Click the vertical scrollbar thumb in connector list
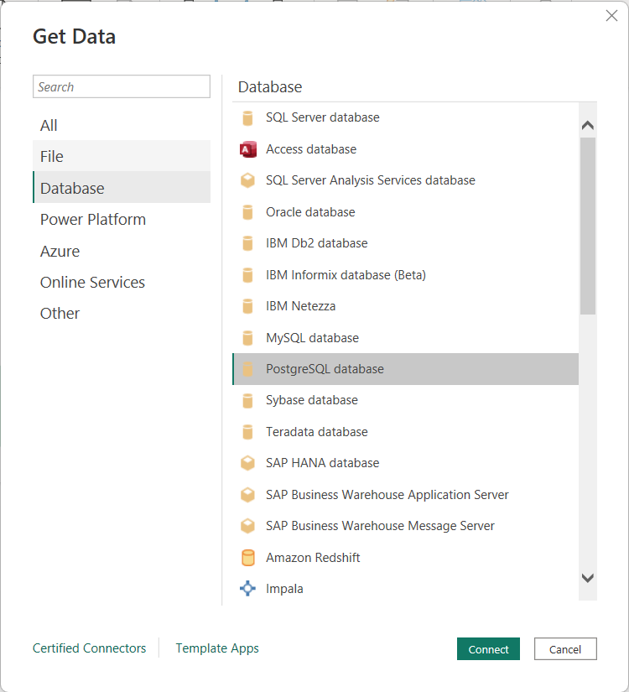 [587, 225]
